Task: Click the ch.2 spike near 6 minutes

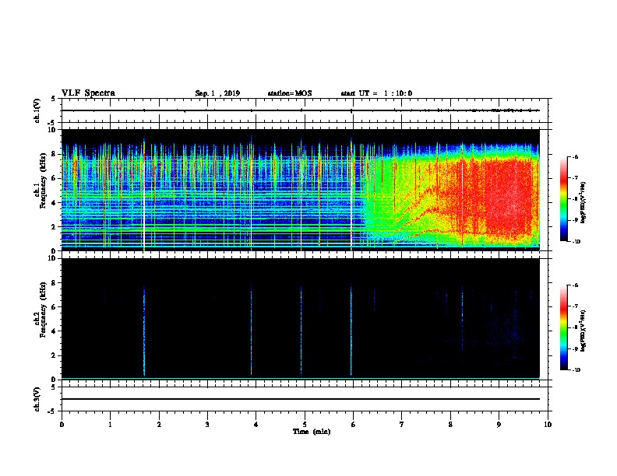Action: point(351,331)
